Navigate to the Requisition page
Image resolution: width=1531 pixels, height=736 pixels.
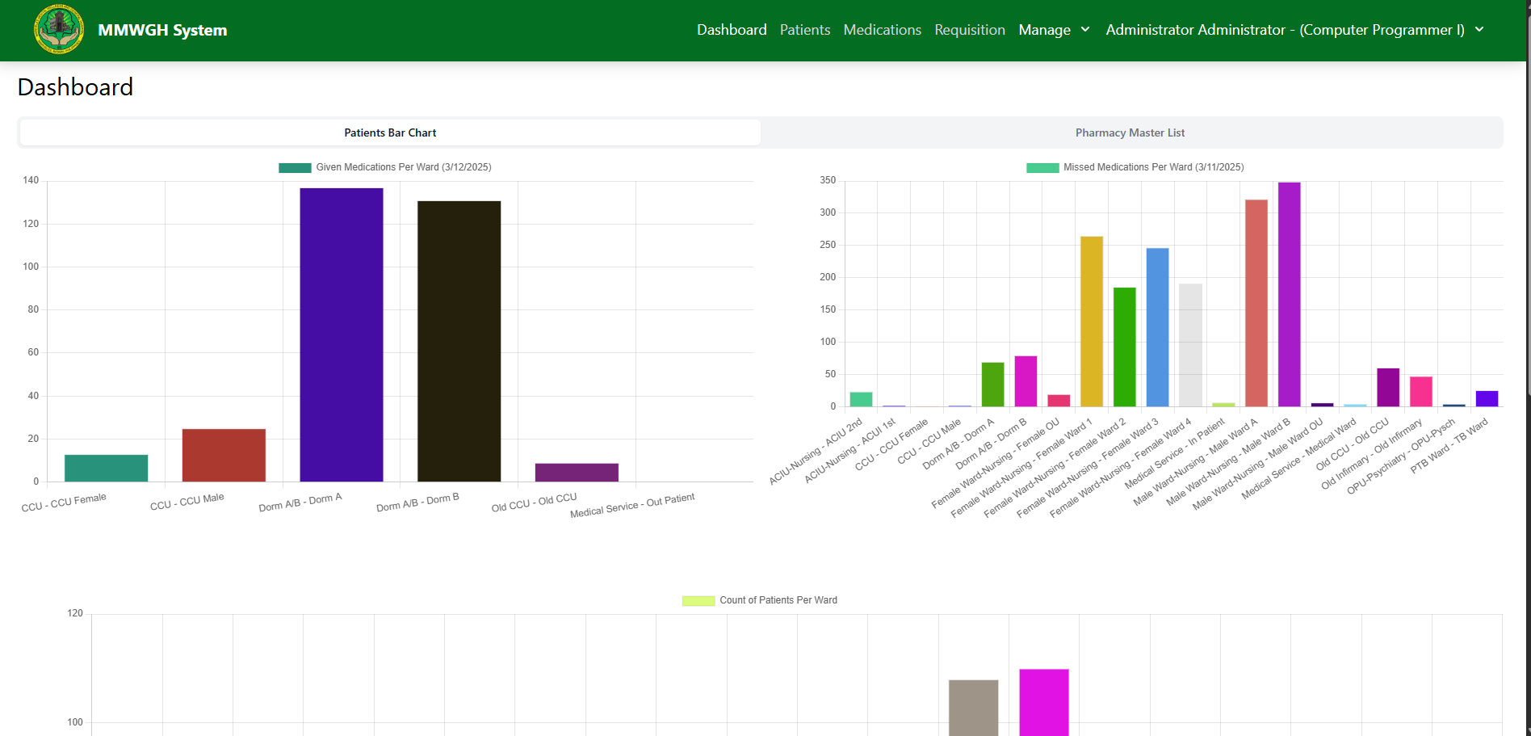coord(969,30)
